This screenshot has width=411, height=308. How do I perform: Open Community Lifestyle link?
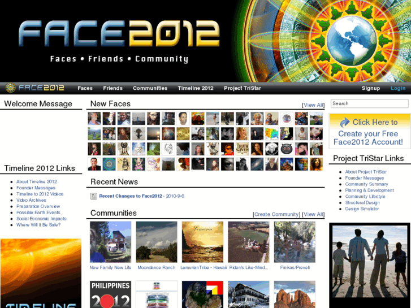365,197
